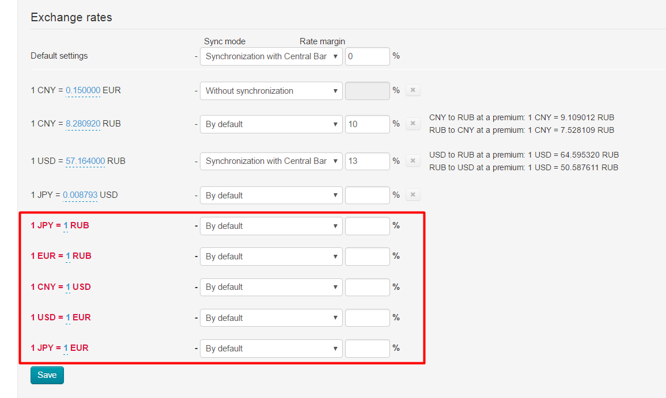The image size is (666, 398).
Task: Edit the 0.008793 JPY to USD rate
Action: (80, 195)
